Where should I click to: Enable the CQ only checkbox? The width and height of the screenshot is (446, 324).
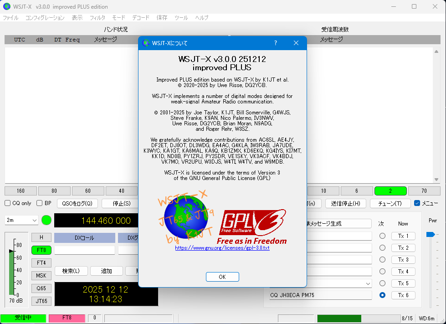8,203
